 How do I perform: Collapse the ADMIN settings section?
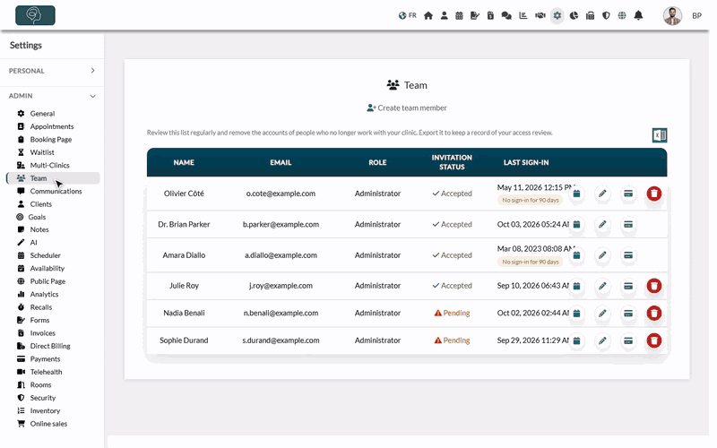click(52, 96)
